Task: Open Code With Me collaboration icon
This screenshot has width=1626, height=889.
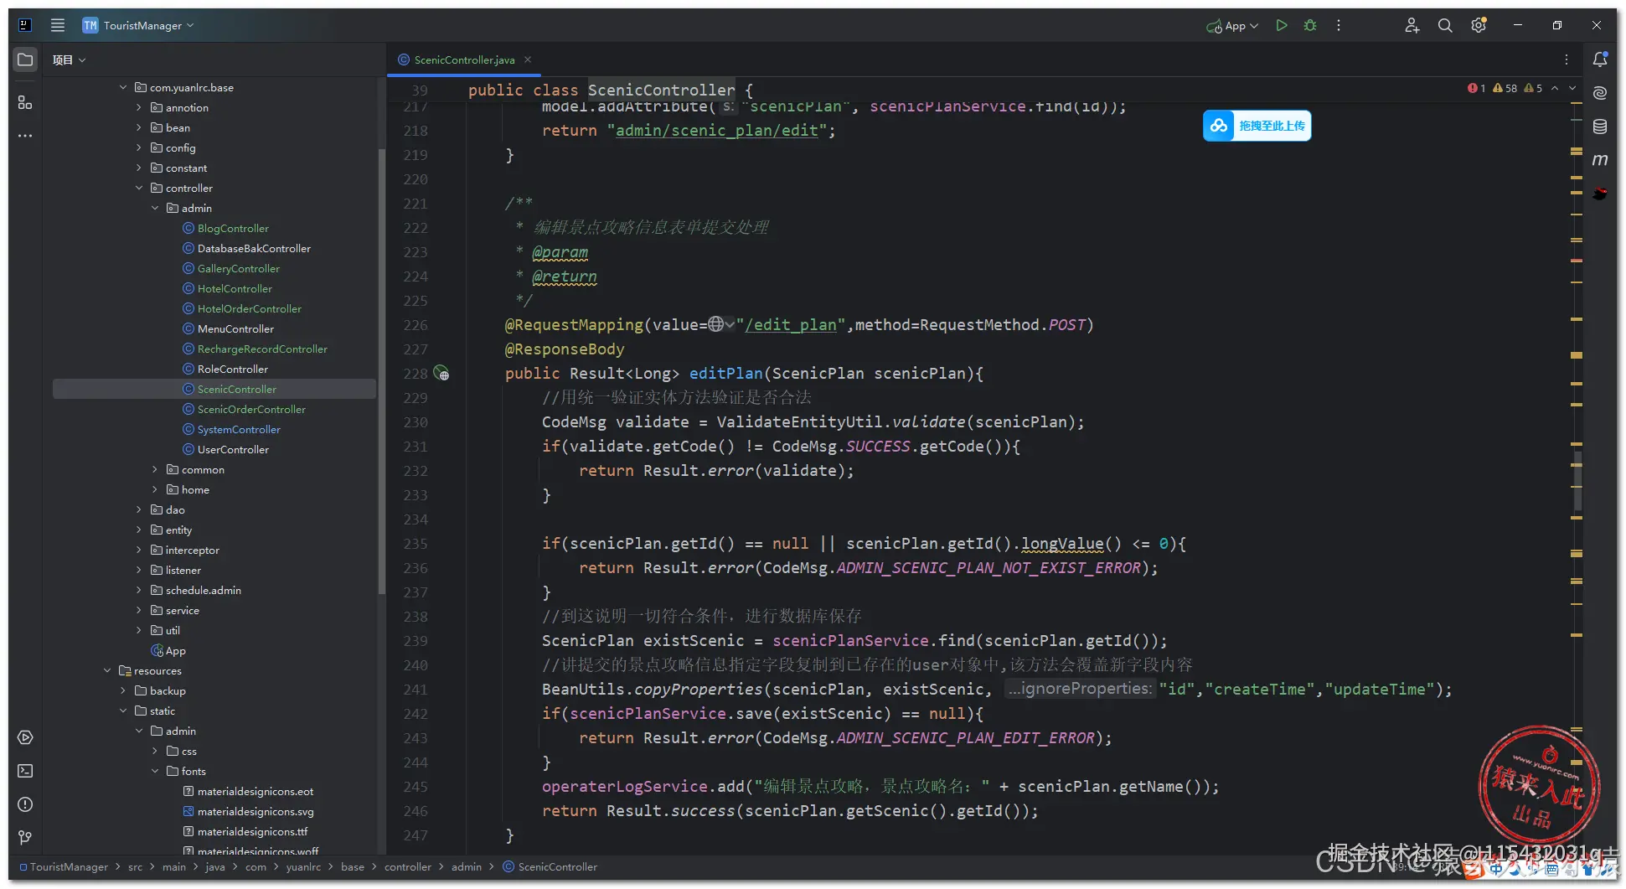Action: click(x=1412, y=25)
